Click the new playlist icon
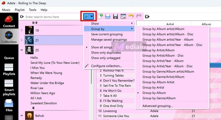This screenshot has width=221, height=120. (100, 17)
